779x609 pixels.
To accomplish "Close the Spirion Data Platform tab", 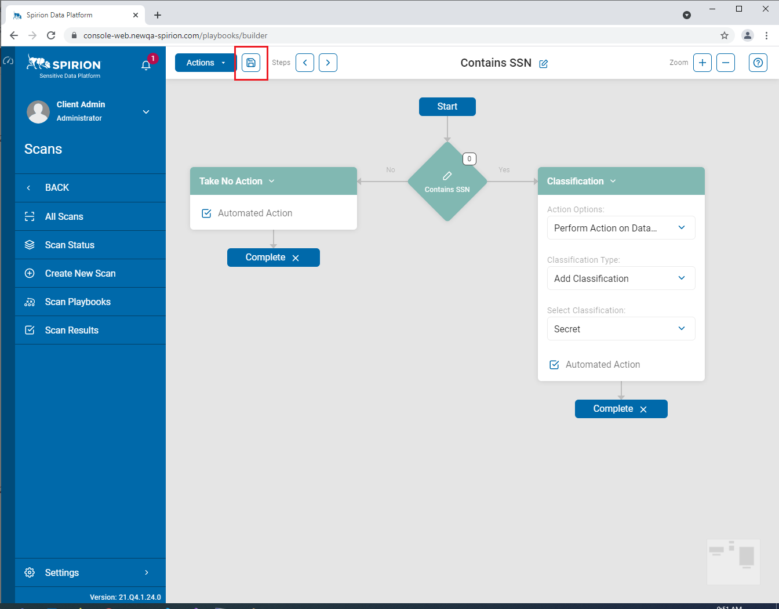I will tap(136, 15).
